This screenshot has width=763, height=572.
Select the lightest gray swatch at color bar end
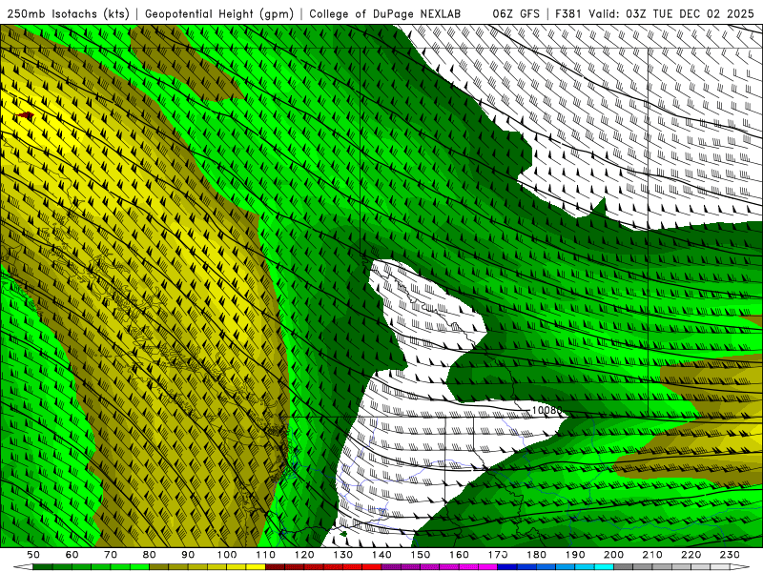coord(720,567)
